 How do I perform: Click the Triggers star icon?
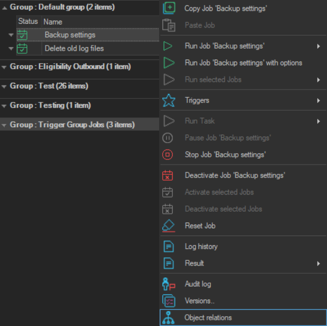point(168,100)
